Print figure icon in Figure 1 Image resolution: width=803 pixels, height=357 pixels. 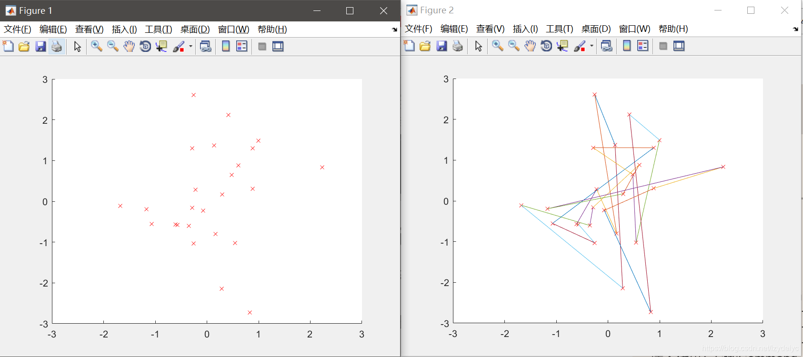click(57, 46)
